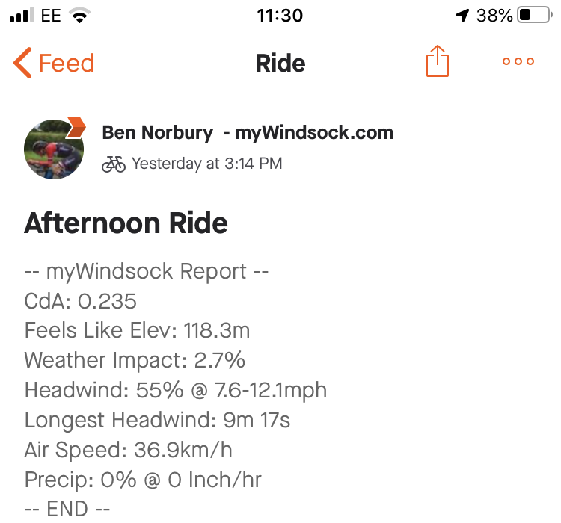Tap the Headwind 55% description line
Image resolution: width=561 pixels, height=523 pixels.
(176, 390)
